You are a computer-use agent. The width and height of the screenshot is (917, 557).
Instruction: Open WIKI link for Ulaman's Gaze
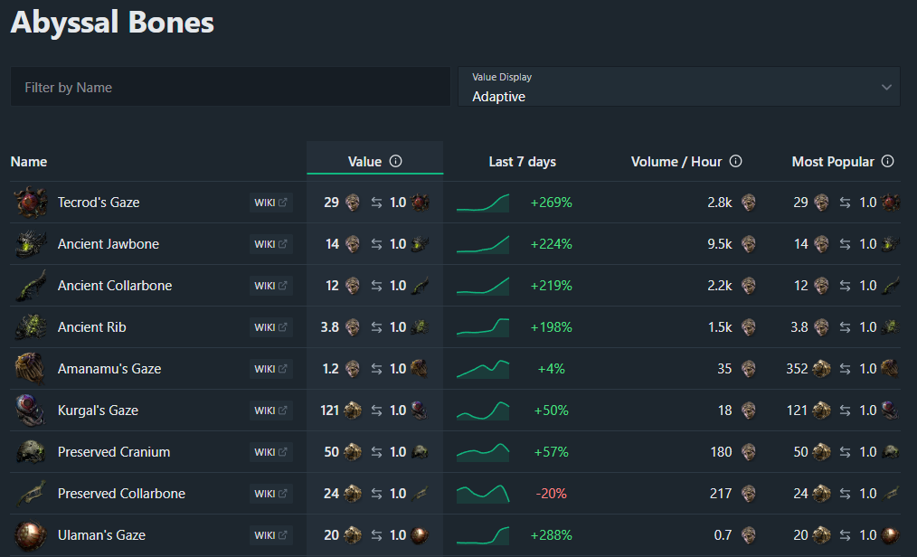(x=270, y=535)
